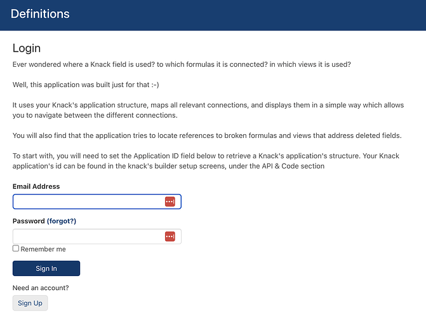Image resolution: width=426 pixels, height=318 pixels.
Task: Click the Need an account? text
Action: coord(41,287)
